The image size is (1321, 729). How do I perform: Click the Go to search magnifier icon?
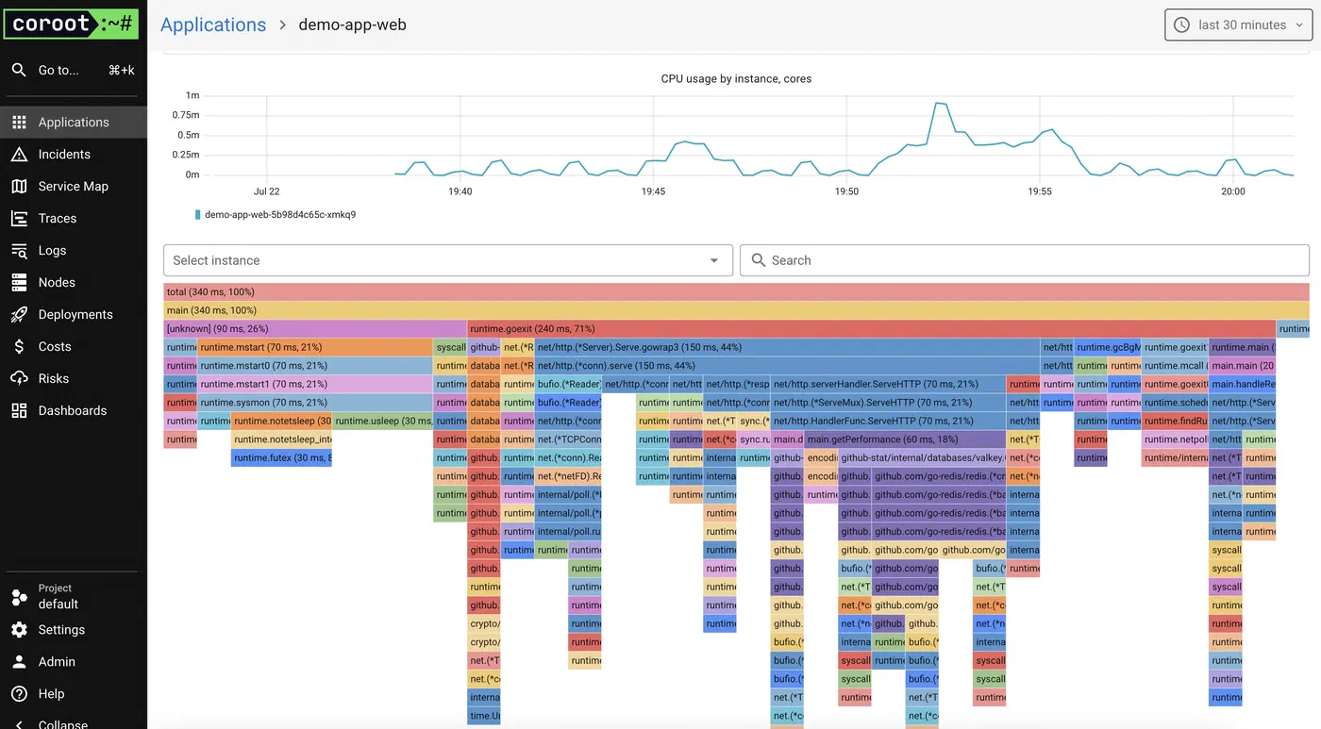tap(19, 70)
